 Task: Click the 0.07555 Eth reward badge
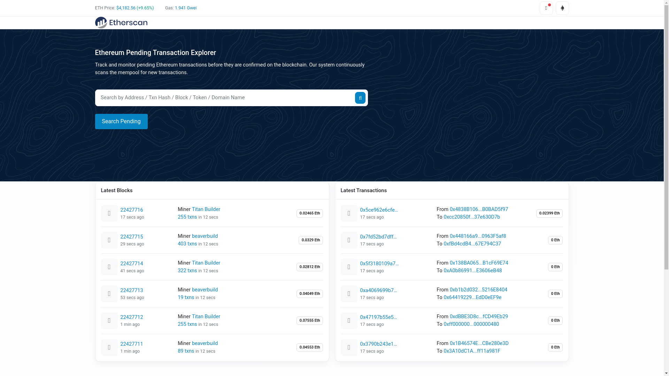click(309, 321)
